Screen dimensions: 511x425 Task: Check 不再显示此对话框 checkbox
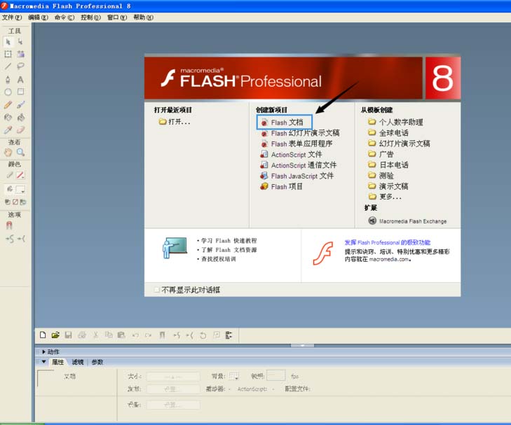[x=157, y=290]
